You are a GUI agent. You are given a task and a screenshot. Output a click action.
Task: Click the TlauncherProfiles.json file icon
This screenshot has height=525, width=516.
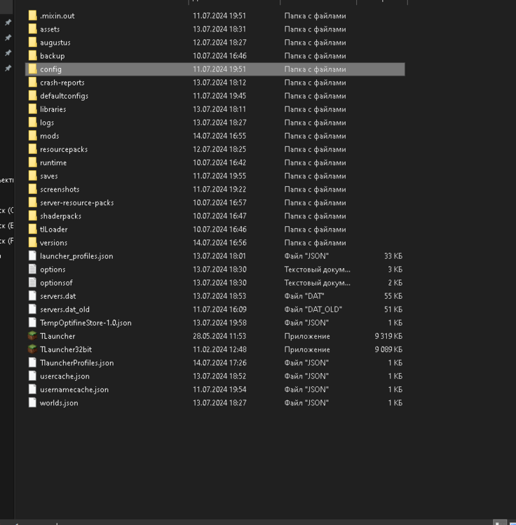tap(32, 363)
